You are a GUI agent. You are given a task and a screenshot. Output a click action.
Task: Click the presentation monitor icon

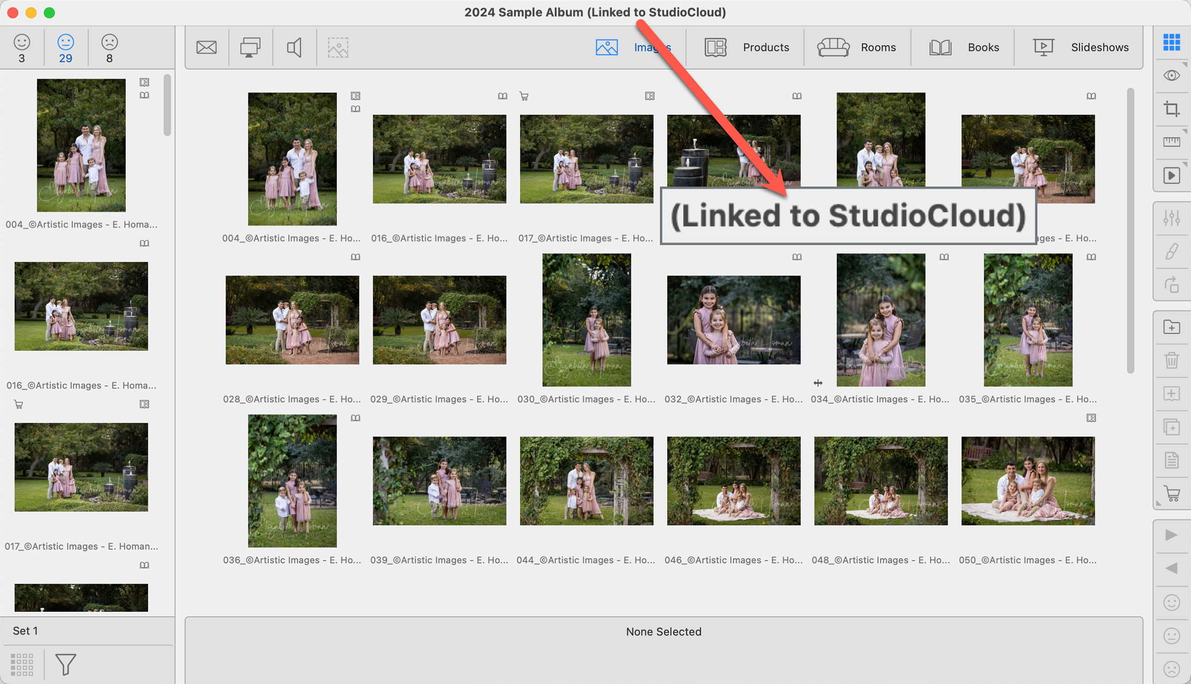tap(250, 48)
